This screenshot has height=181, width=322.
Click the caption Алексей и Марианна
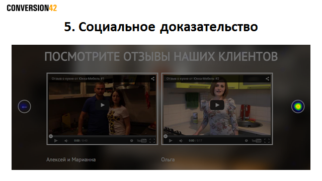(71, 159)
